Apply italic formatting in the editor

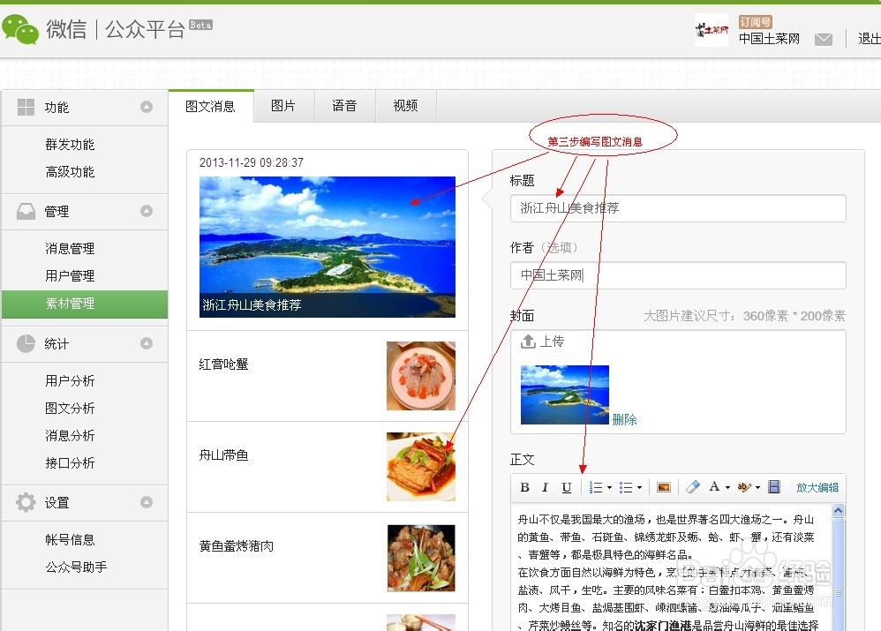click(546, 486)
